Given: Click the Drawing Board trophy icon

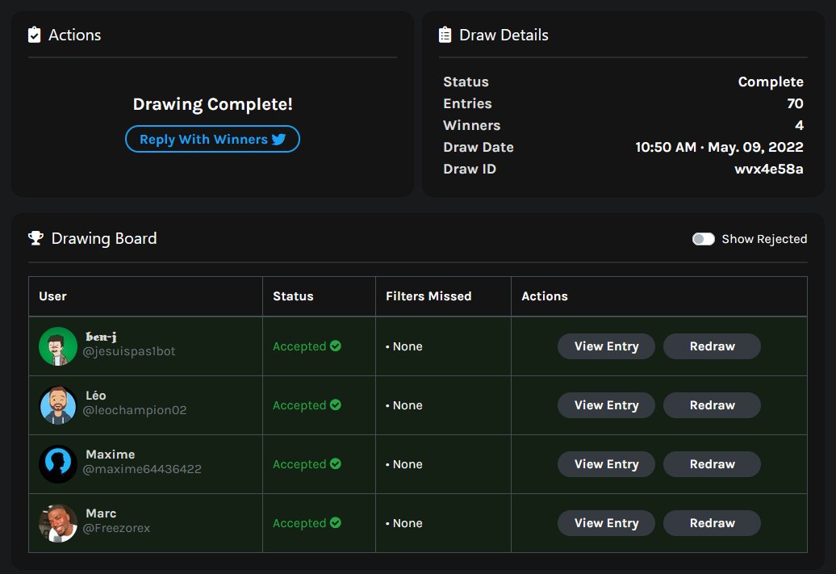Looking at the screenshot, I should pyautogui.click(x=36, y=238).
